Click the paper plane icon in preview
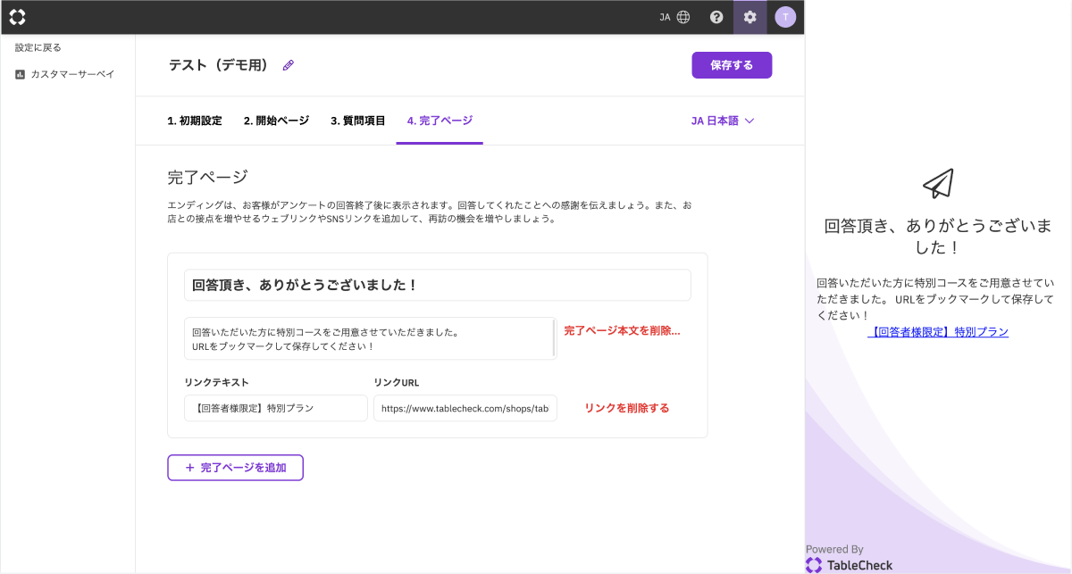The height and width of the screenshot is (574, 1072). coord(938,183)
